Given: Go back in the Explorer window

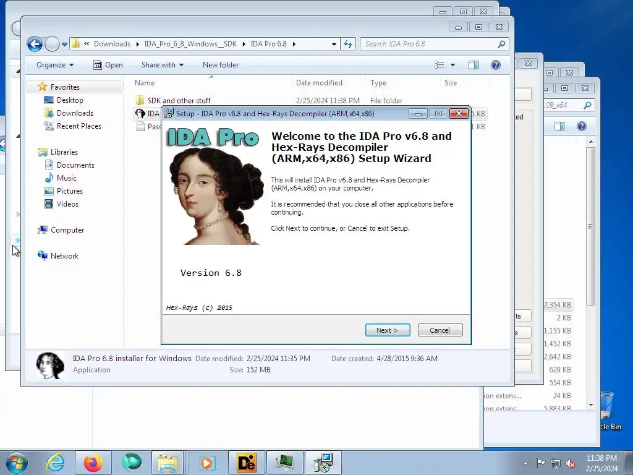Looking at the screenshot, I should [35, 44].
